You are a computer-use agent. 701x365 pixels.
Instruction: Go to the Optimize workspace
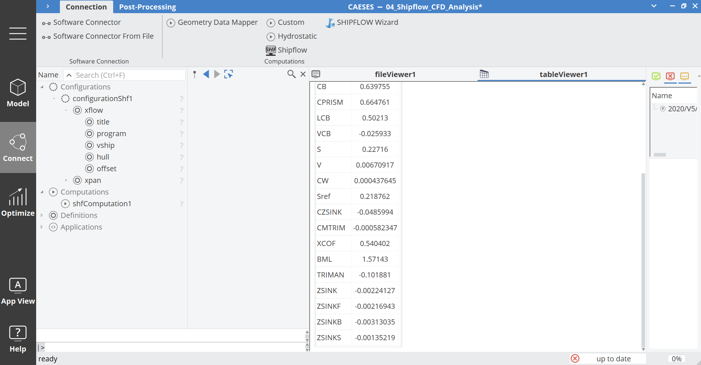click(18, 203)
